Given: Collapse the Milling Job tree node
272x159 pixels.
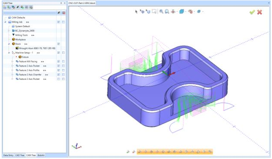Looking at the screenshot, I should coord(5,22).
